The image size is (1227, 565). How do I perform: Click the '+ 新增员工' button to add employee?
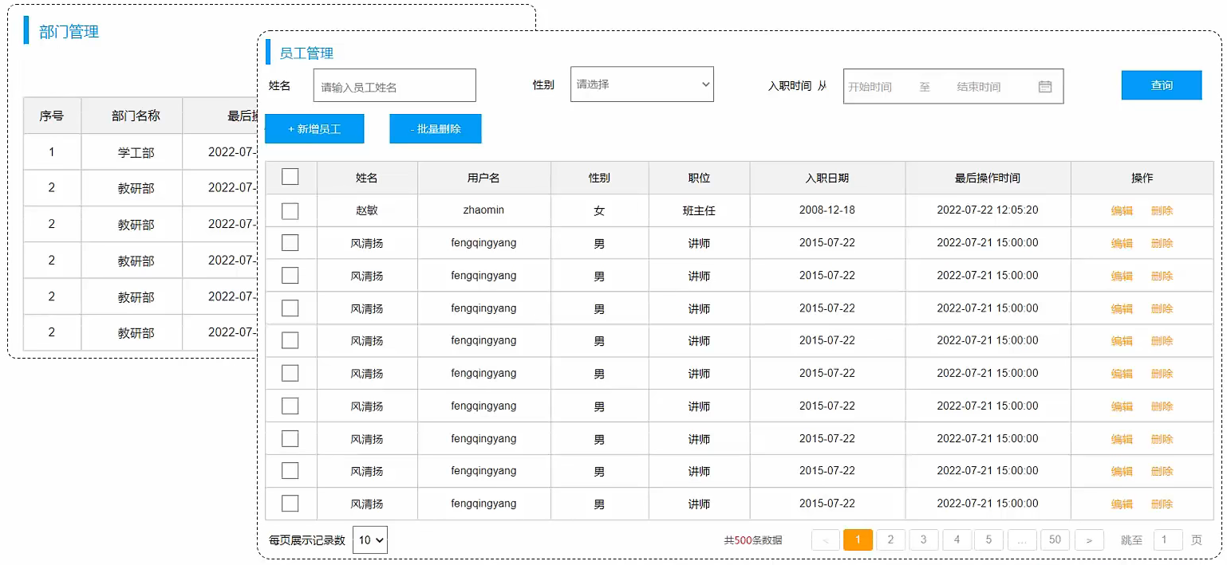314,128
